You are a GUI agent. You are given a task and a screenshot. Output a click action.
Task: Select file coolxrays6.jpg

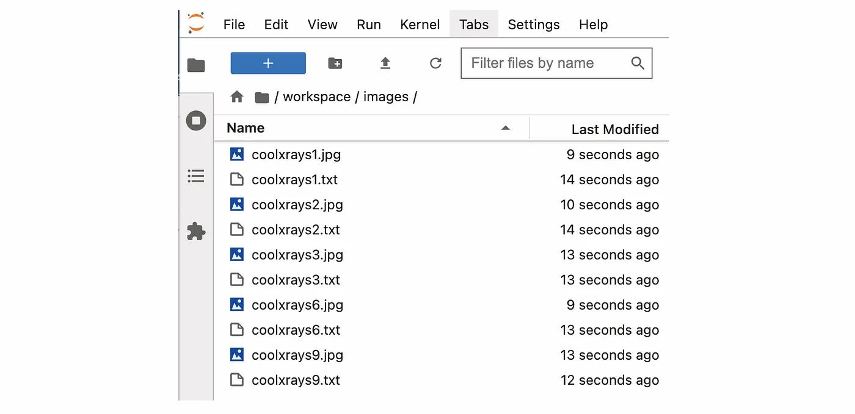pyautogui.click(x=442, y=304)
